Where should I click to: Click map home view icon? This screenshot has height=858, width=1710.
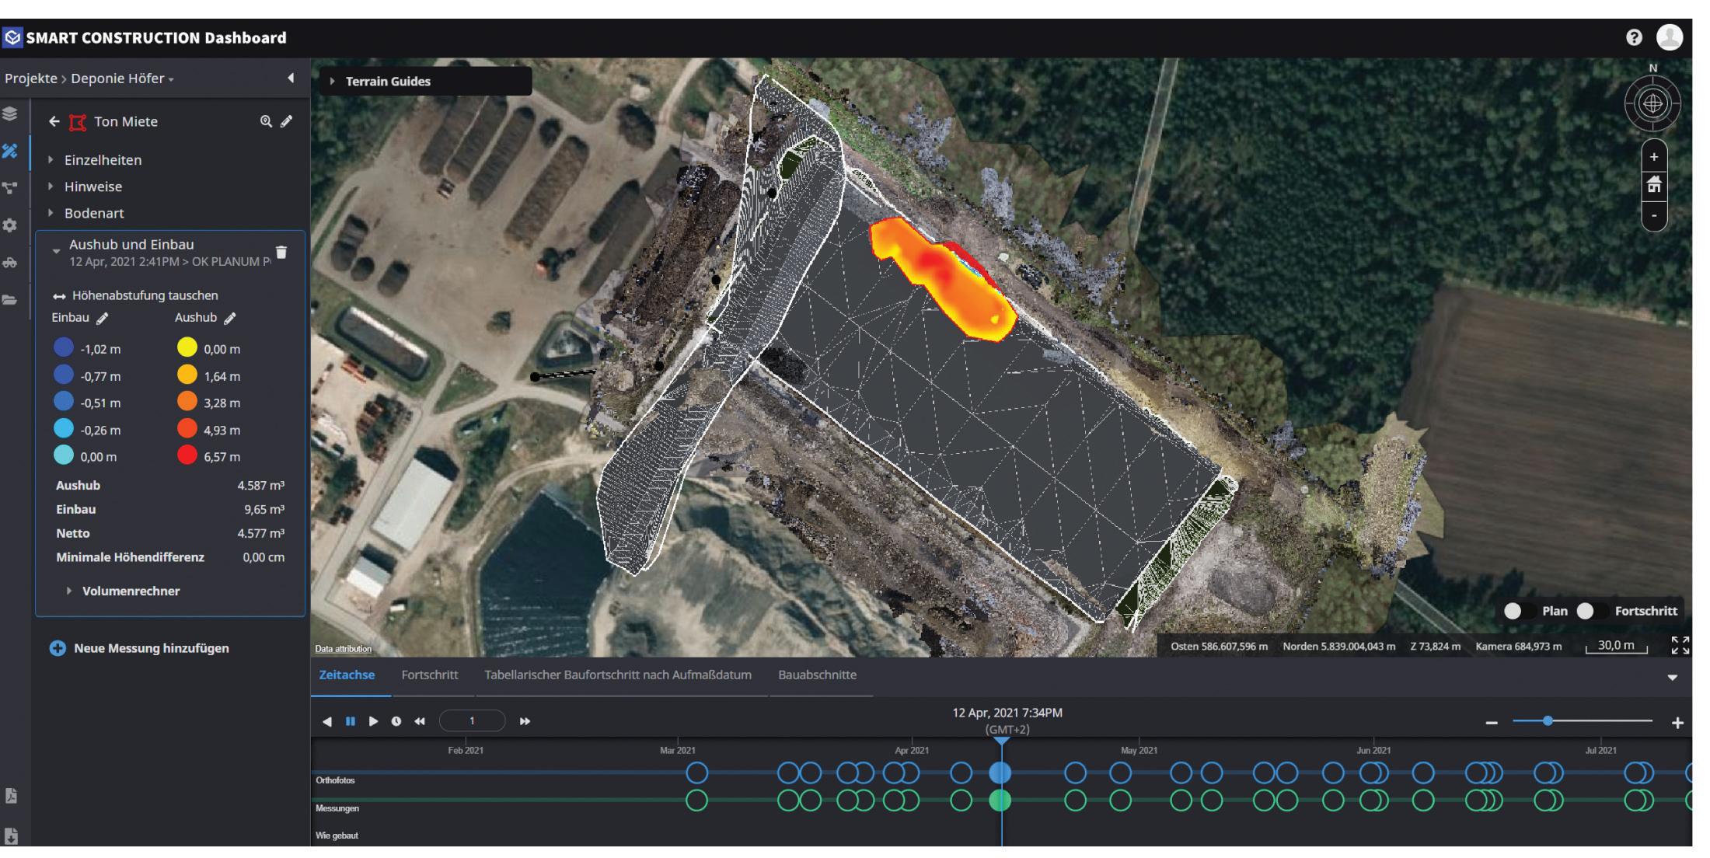tap(1654, 185)
